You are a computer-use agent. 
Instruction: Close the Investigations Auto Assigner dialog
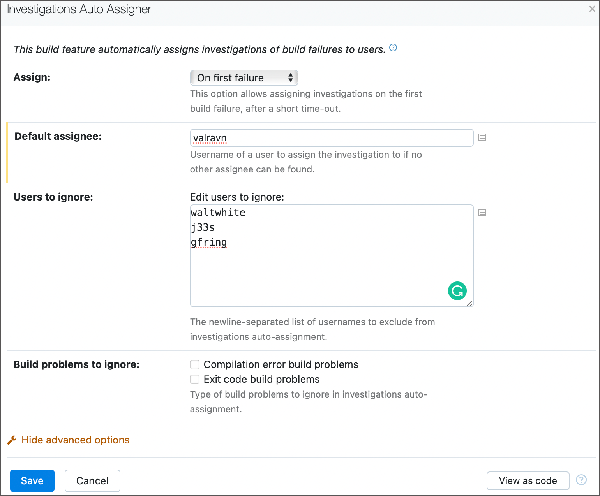click(591, 9)
